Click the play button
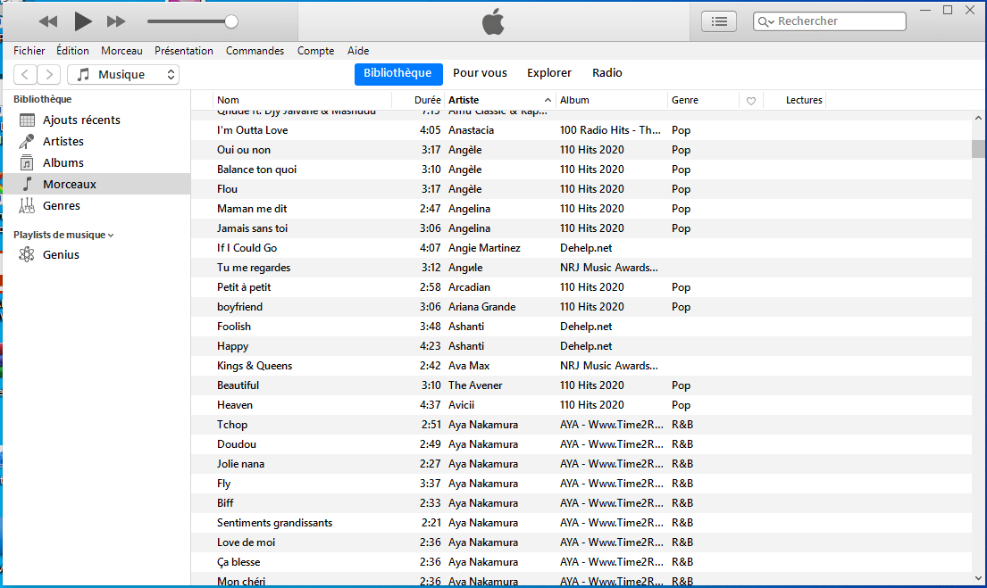Screen dimensions: 987x588 pyautogui.click(x=82, y=21)
